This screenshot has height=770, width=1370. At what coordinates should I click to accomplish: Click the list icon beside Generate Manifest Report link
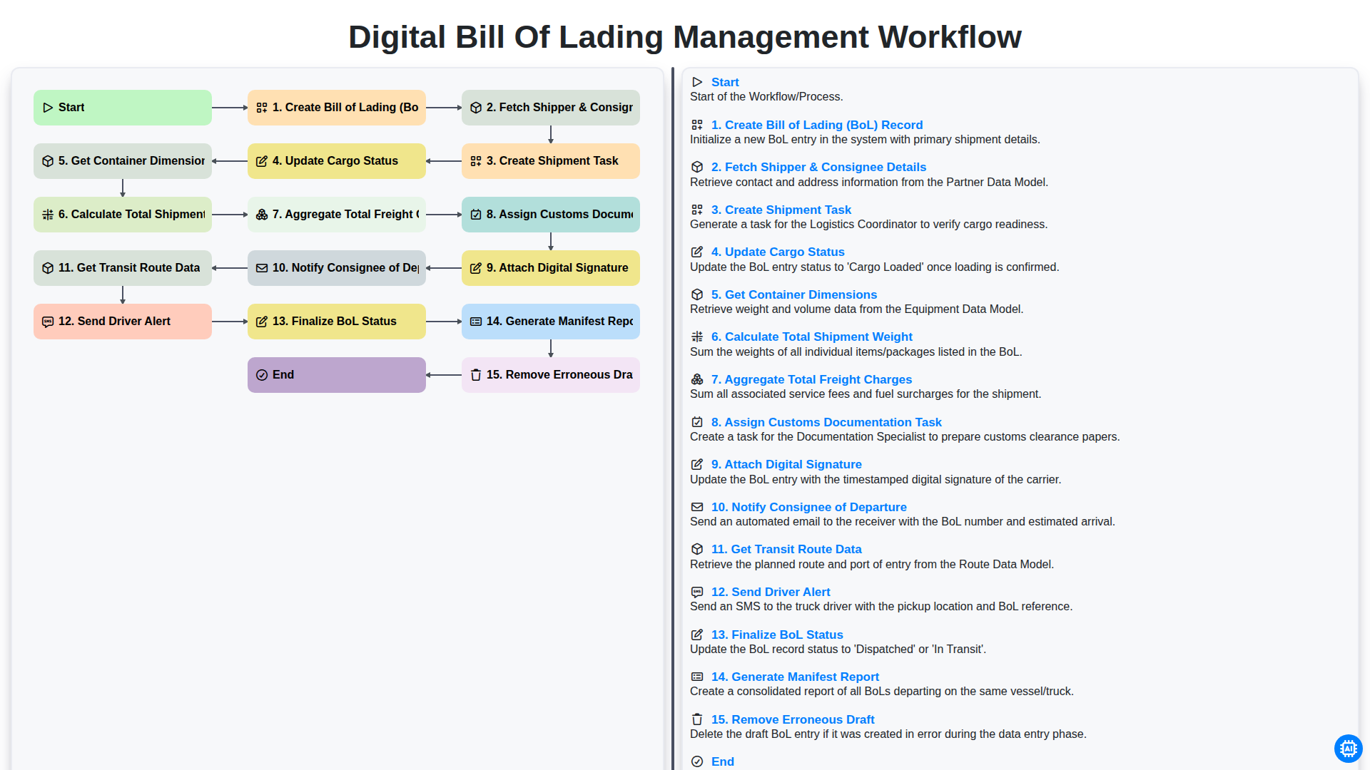(x=697, y=677)
